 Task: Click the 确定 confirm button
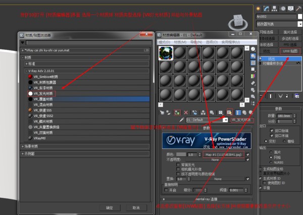coord(110,207)
